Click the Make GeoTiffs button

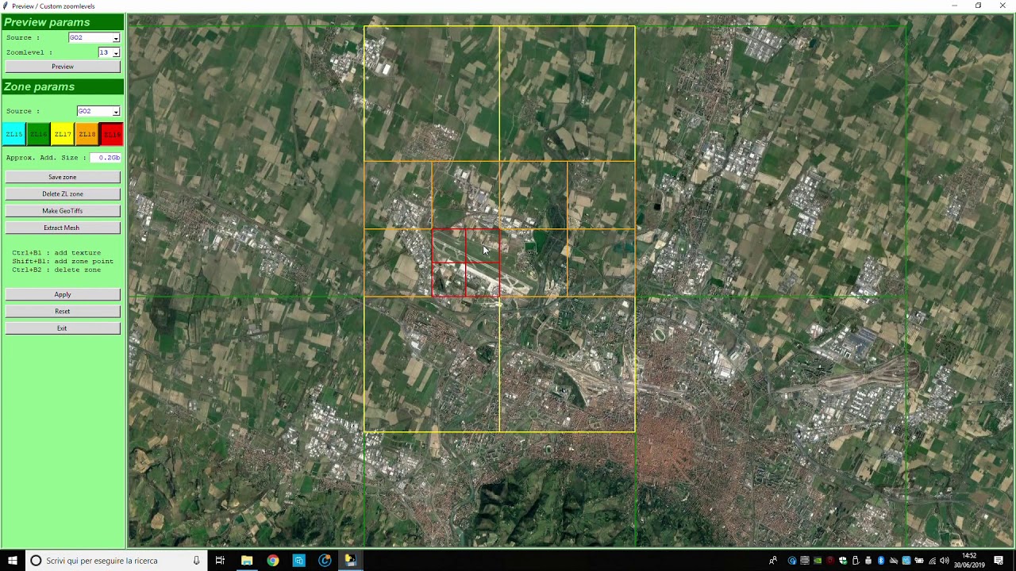[63, 211]
